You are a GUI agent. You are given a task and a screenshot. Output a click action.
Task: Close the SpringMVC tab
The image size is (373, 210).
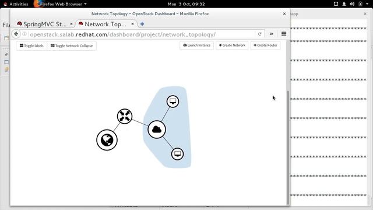tap(71, 24)
